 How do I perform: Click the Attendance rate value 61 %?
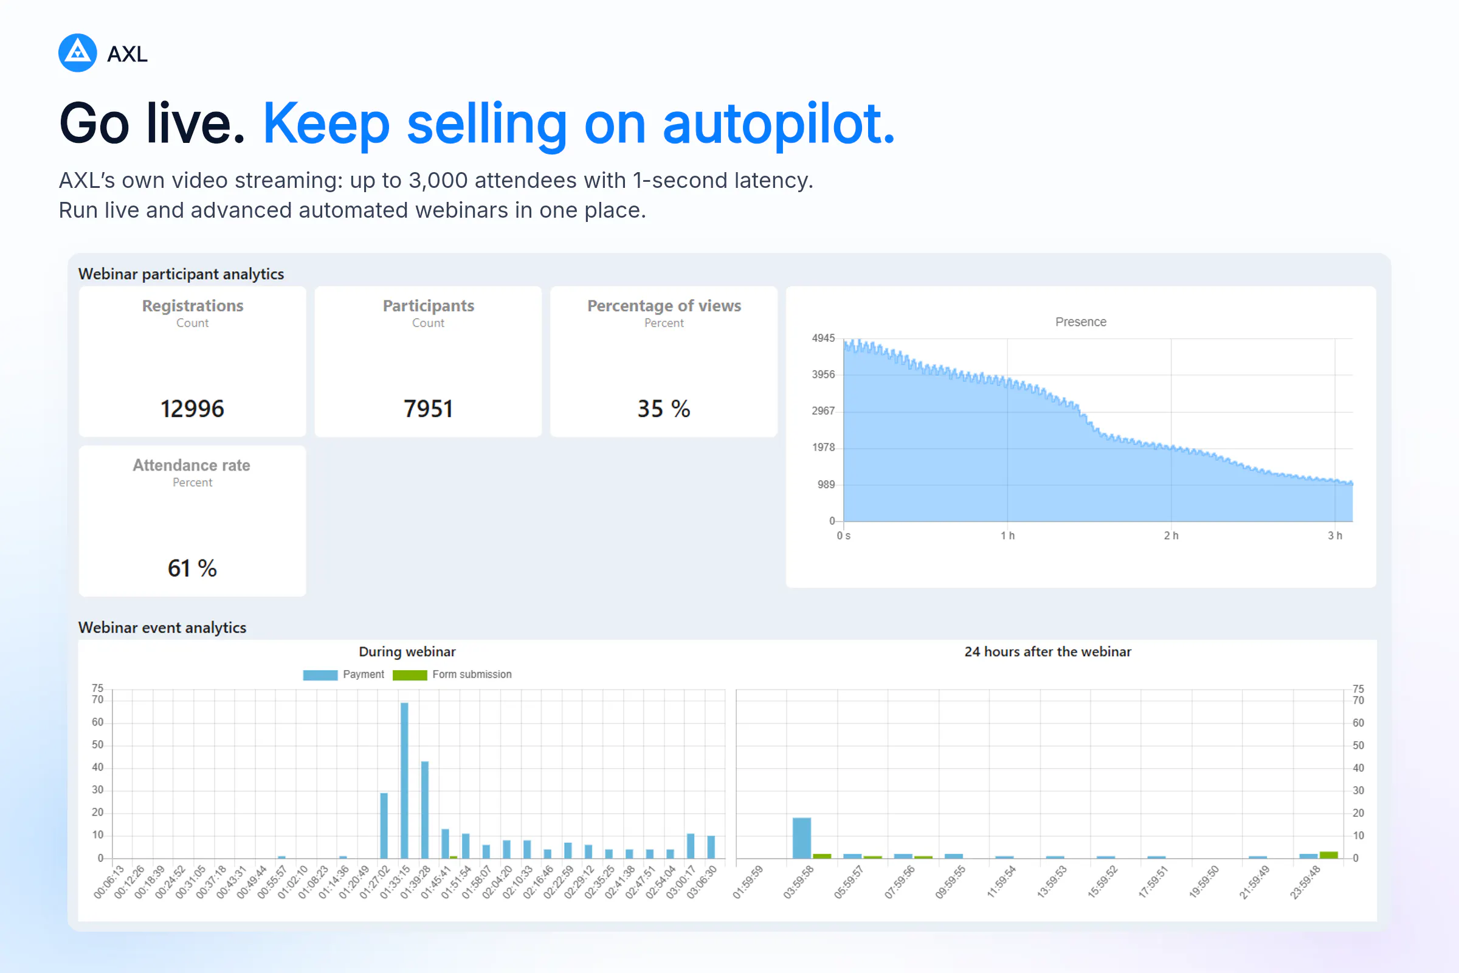tap(192, 569)
